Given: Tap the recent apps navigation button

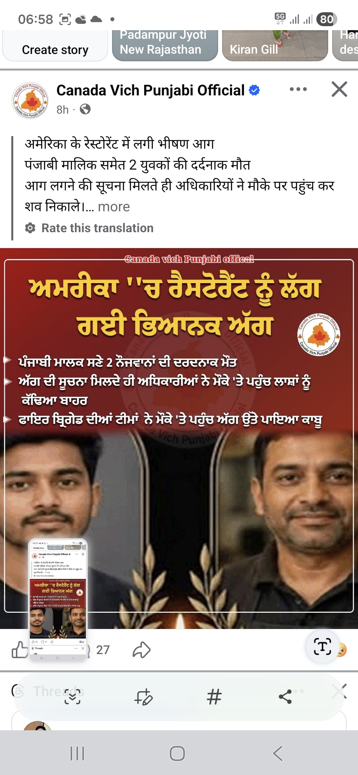Looking at the screenshot, I should (77, 753).
